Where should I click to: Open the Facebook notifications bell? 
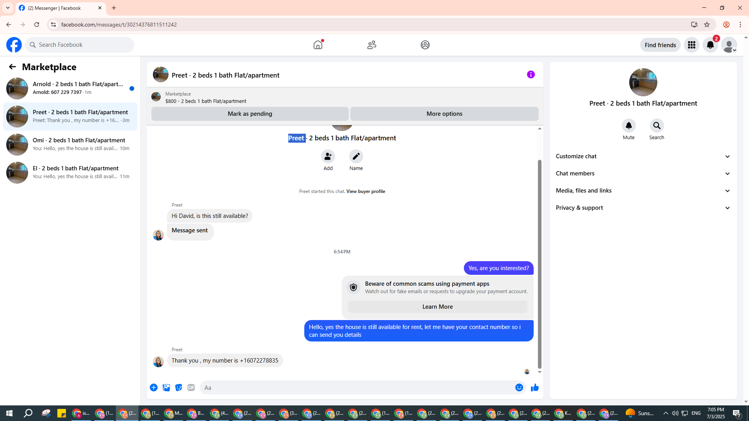click(x=710, y=45)
